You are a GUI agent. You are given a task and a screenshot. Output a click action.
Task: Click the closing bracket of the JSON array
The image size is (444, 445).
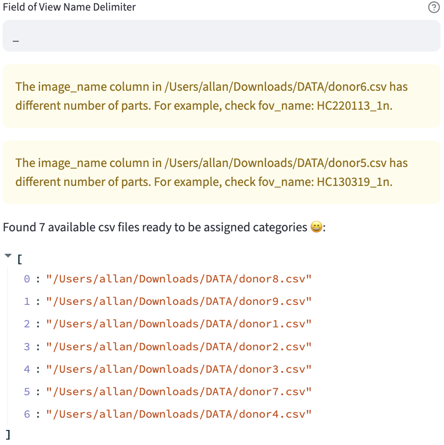8,435
